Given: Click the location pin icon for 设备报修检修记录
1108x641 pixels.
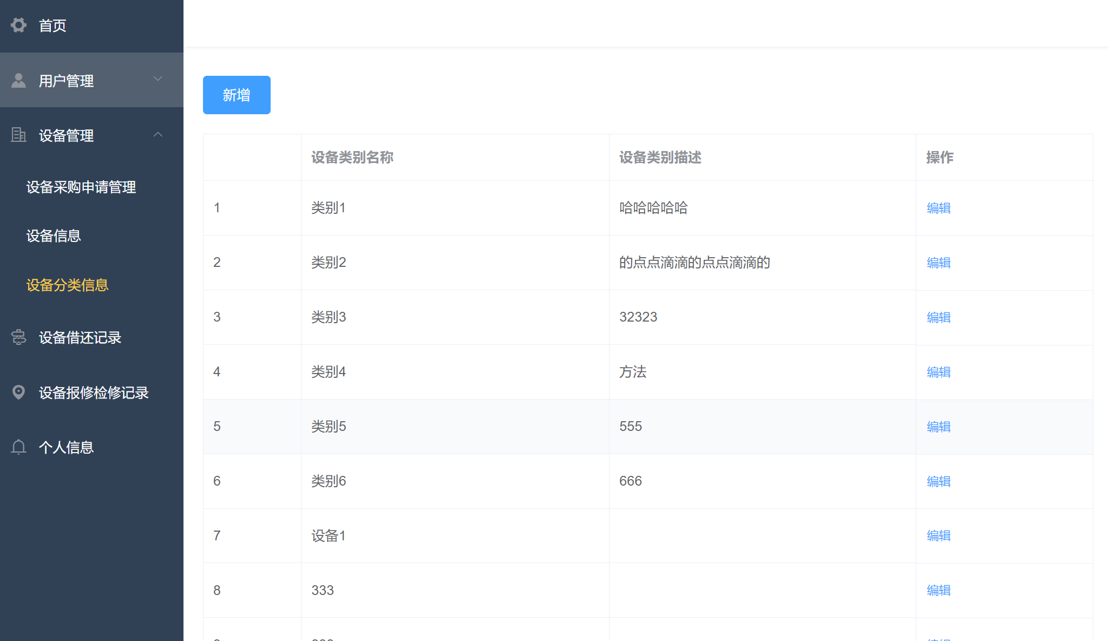Looking at the screenshot, I should point(18,392).
